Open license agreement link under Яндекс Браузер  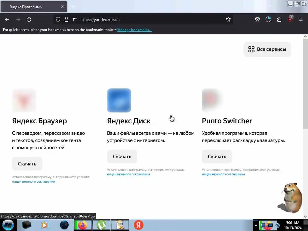33,181
